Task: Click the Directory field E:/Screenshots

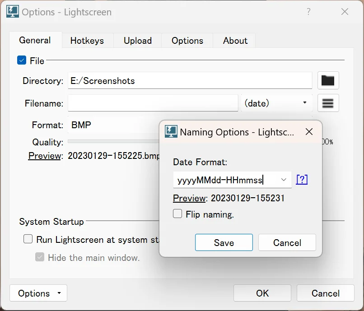Action: [x=190, y=80]
